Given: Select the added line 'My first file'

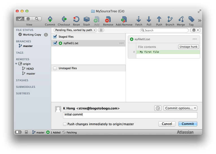Looking at the screenshot, I should pos(168,52).
